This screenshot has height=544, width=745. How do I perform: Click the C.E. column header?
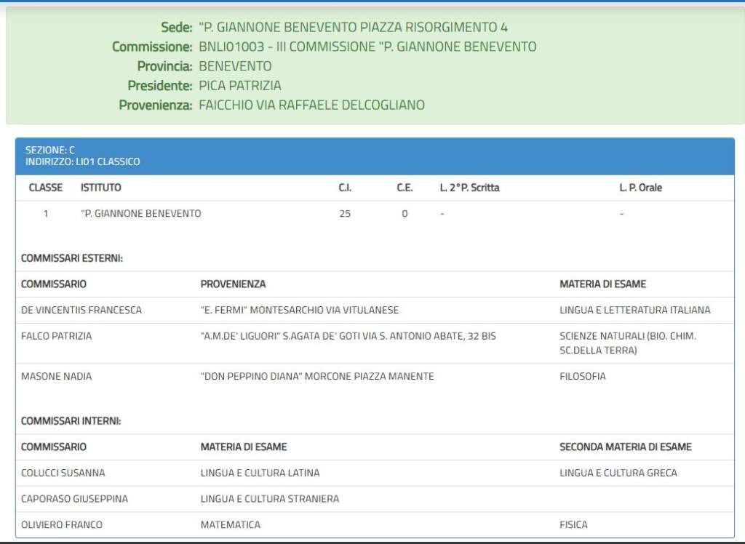pos(405,188)
